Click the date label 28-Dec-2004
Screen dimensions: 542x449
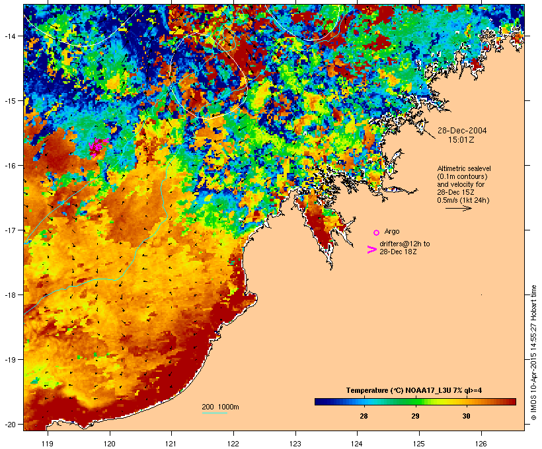[x=462, y=131]
